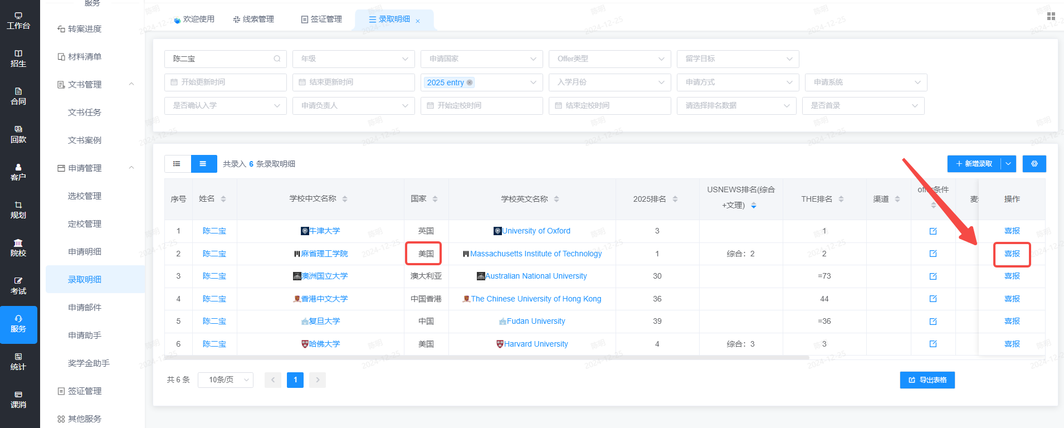Viewport: 1064px width, 428px height.
Task: Open offer condition edit icon for 牛津大学 row
Action: coord(933,231)
